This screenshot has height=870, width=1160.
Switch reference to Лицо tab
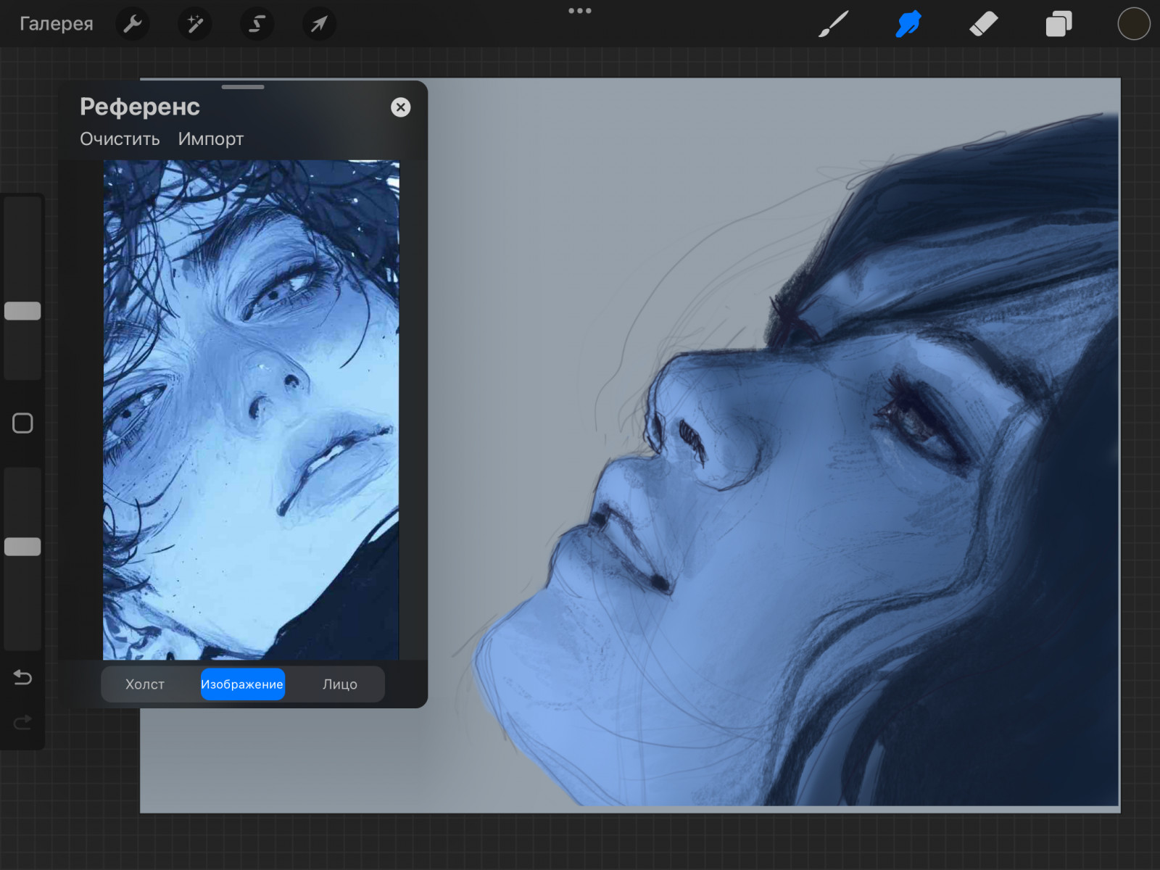click(340, 684)
